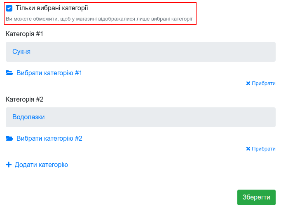This screenshot has height=211, width=281.
Task: Click the 'Категорія #1' label
Action: [24, 34]
